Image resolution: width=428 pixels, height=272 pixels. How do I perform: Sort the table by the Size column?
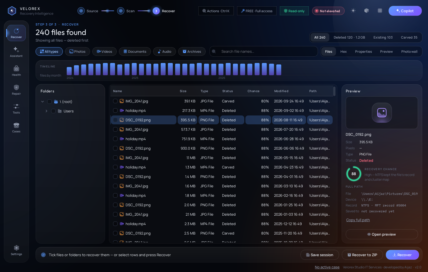click(183, 91)
